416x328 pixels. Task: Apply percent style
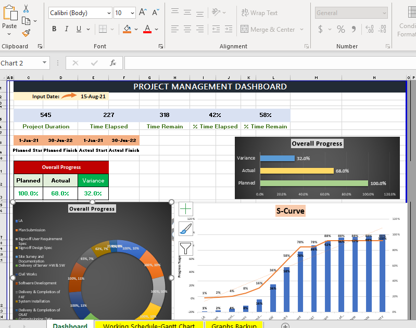341,29
